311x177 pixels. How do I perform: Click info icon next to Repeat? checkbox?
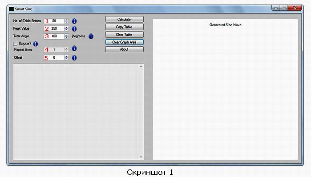[x=36, y=44]
